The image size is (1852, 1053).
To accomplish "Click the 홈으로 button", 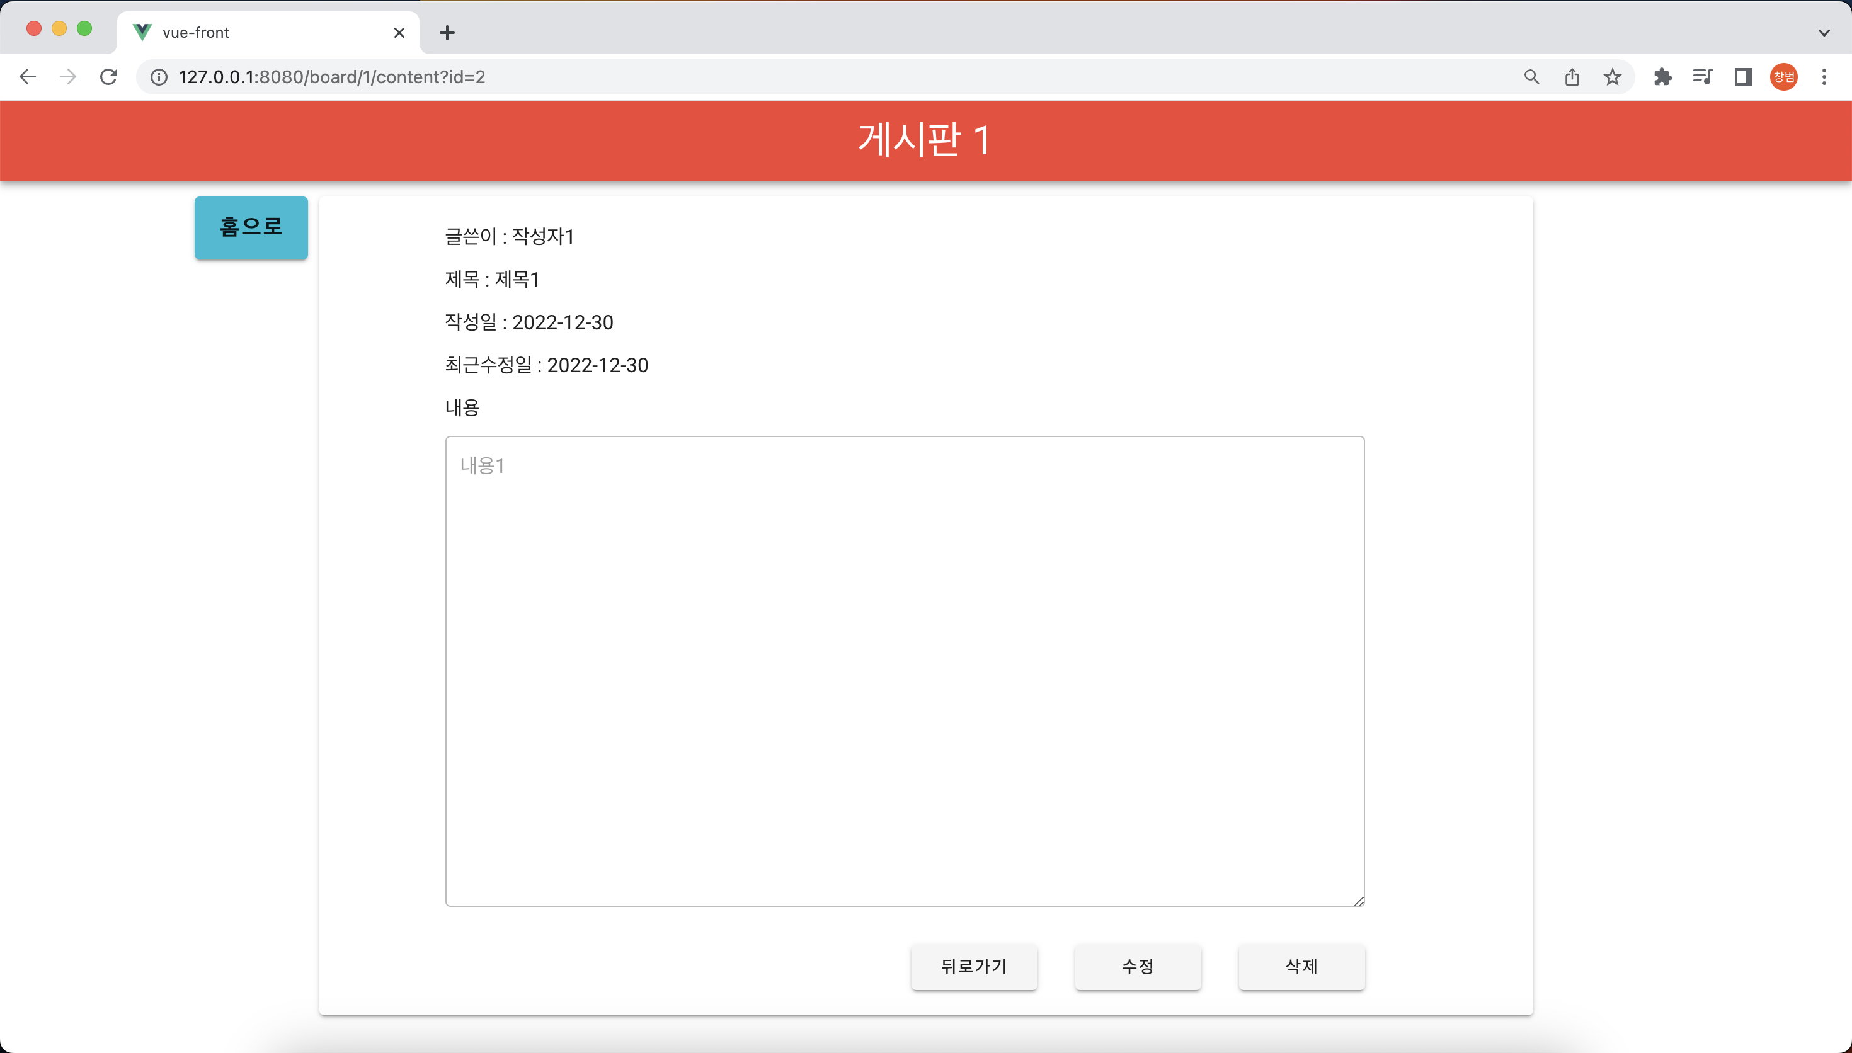I will click(251, 227).
